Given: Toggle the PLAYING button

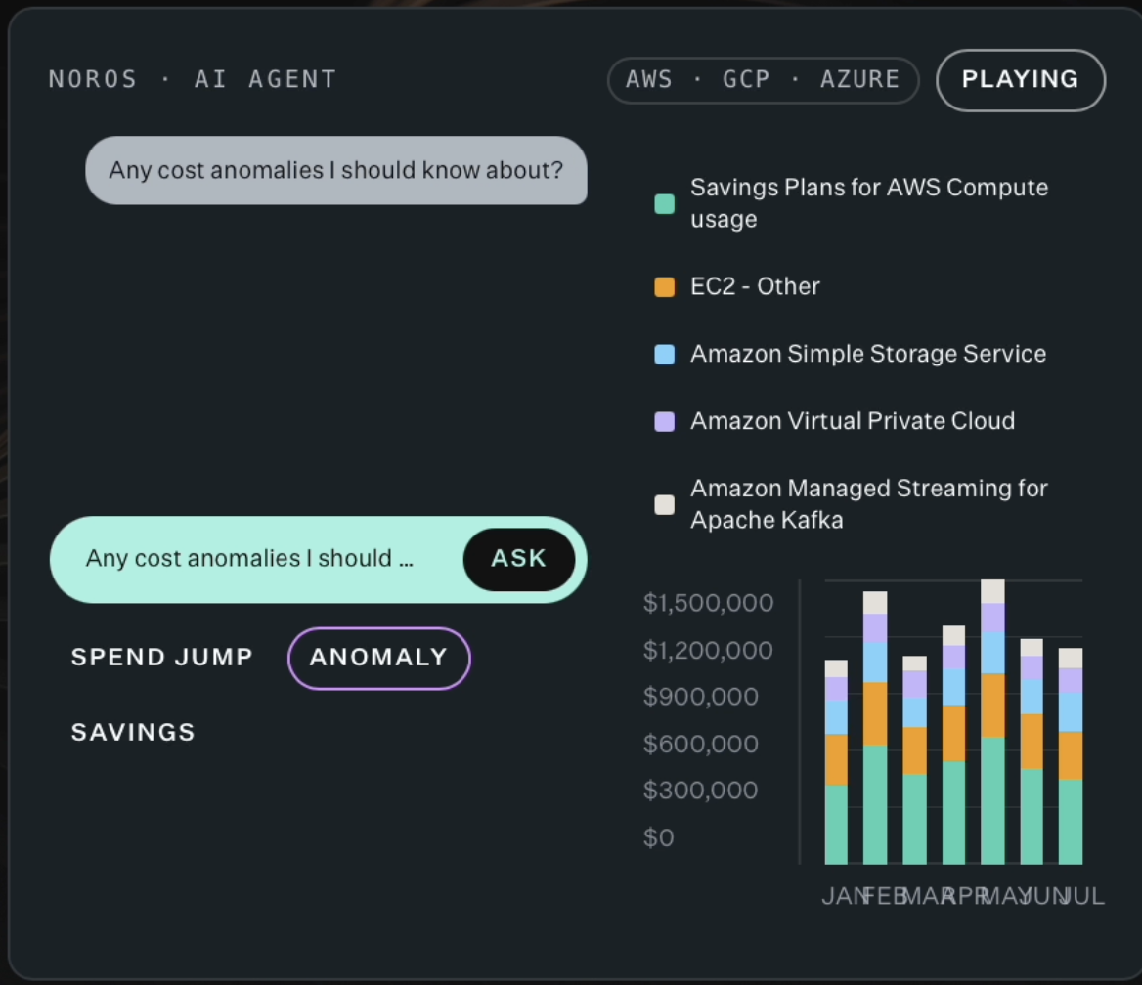Looking at the screenshot, I should coord(1021,79).
